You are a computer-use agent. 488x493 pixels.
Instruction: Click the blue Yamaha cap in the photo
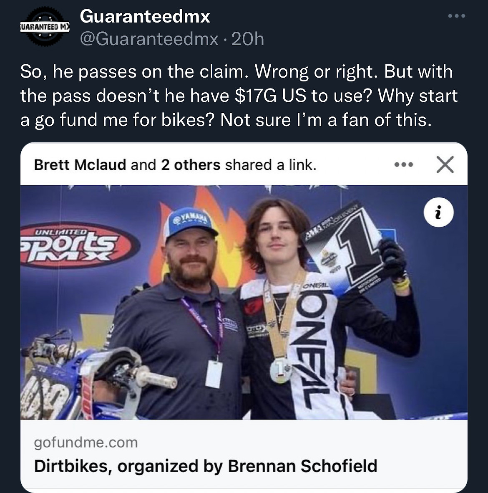pyautogui.click(x=191, y=228)
